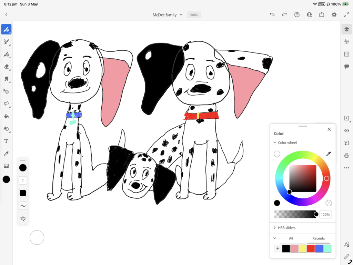353x265 pixels.
Task: Switch to the Recents swatches tab
Action: coord(318,238)
